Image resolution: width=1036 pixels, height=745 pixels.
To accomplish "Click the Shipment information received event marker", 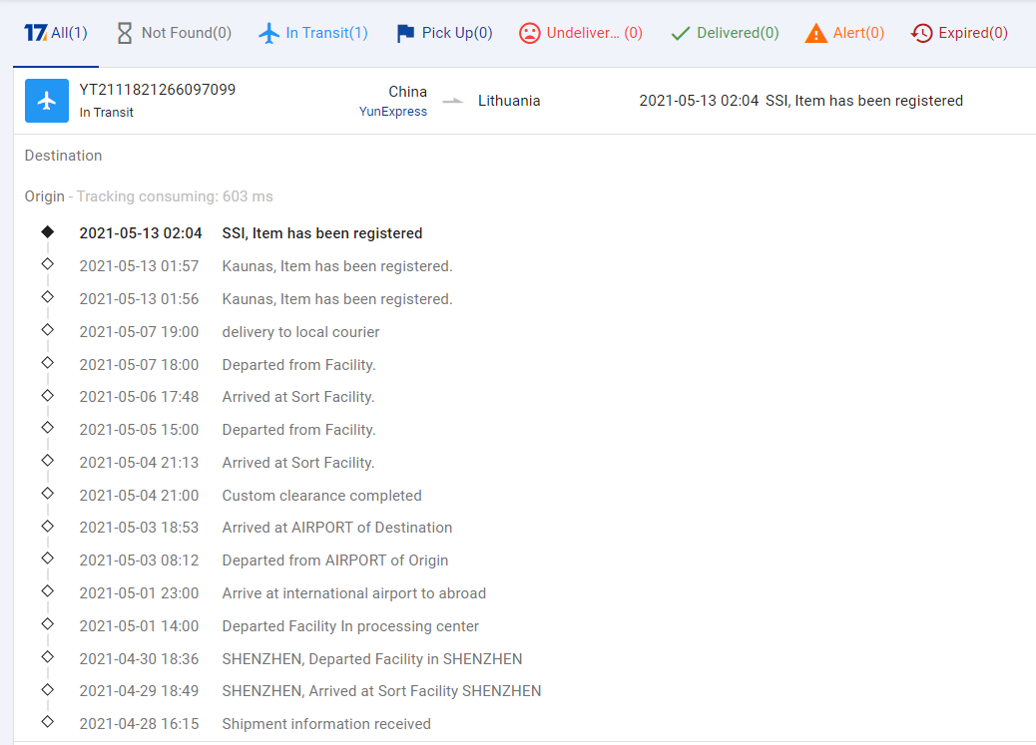I will click(47, 722).
